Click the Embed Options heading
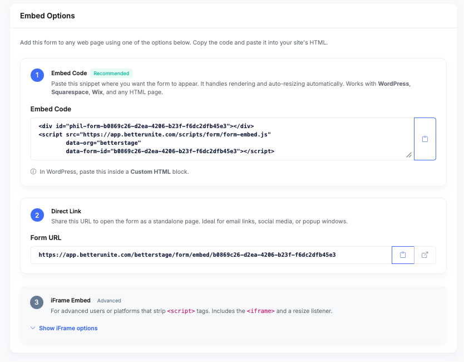Viewport: 464px width, 362px height. [47, 16]
